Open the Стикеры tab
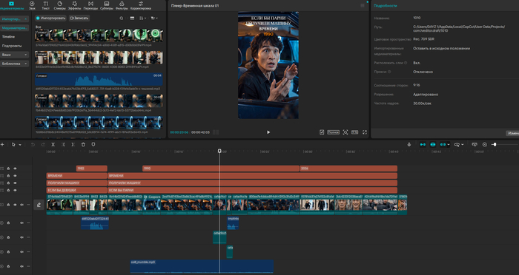Viewport: 519px width, 275px height. [x=59, y=5]
